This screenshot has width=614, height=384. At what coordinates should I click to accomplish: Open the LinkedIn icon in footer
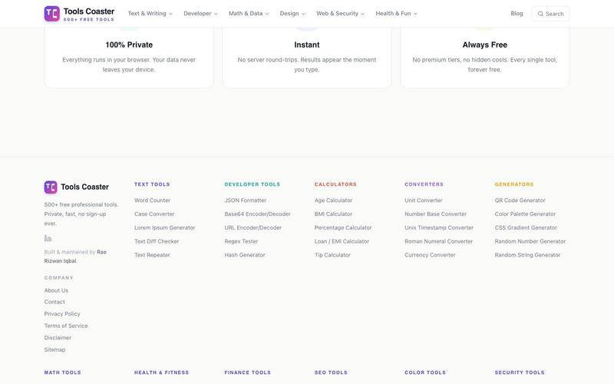(48, 238)
